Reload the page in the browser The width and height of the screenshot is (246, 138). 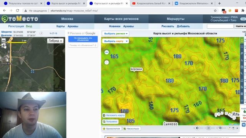point(18,11)
